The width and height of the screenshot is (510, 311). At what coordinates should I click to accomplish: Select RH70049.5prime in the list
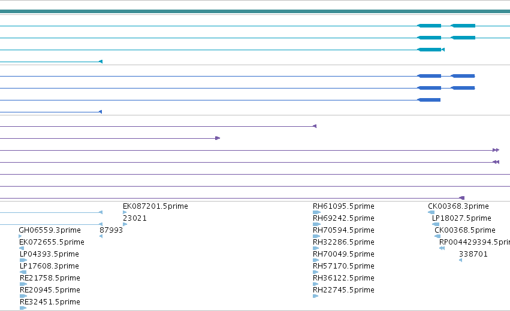click(343, 254)
